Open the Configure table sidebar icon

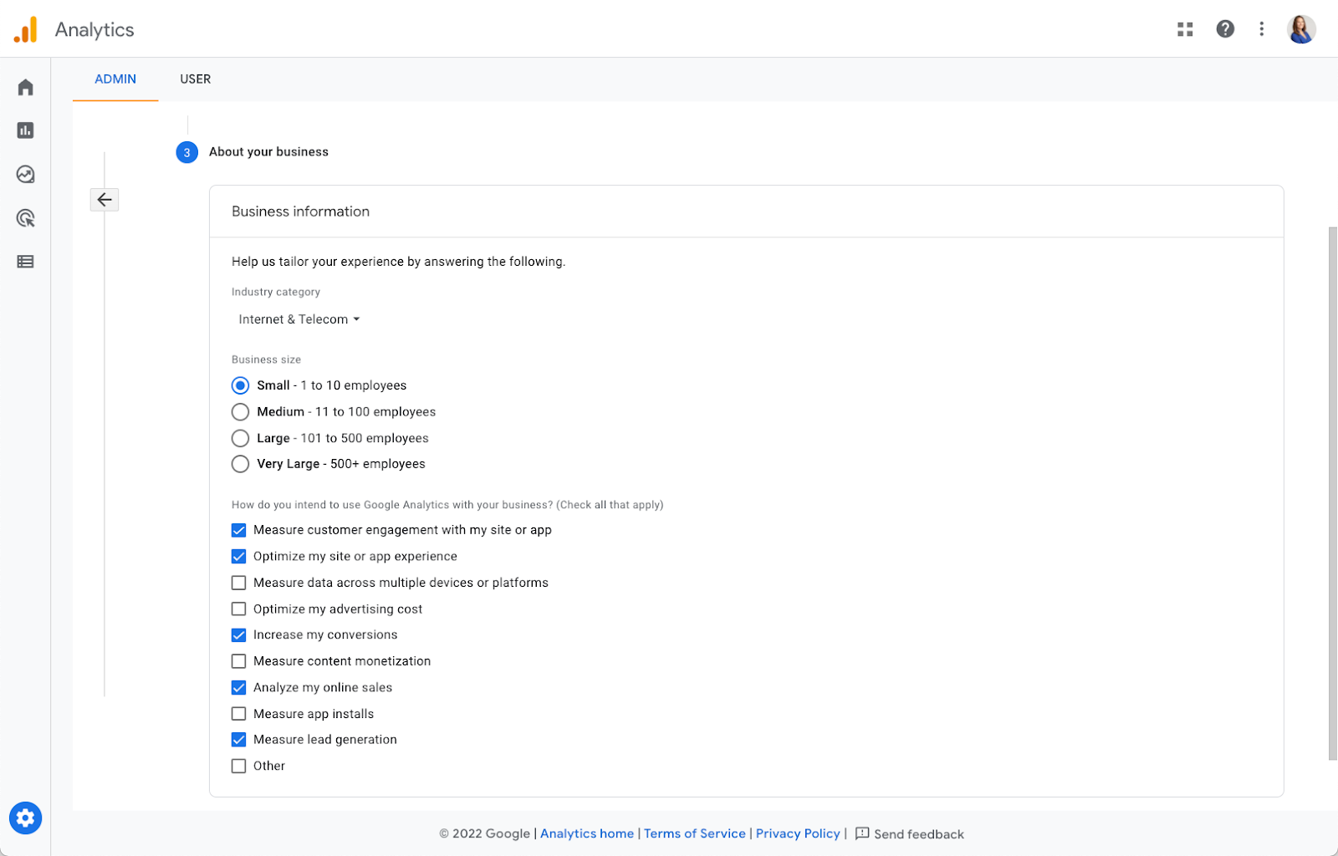pos(26,262)
